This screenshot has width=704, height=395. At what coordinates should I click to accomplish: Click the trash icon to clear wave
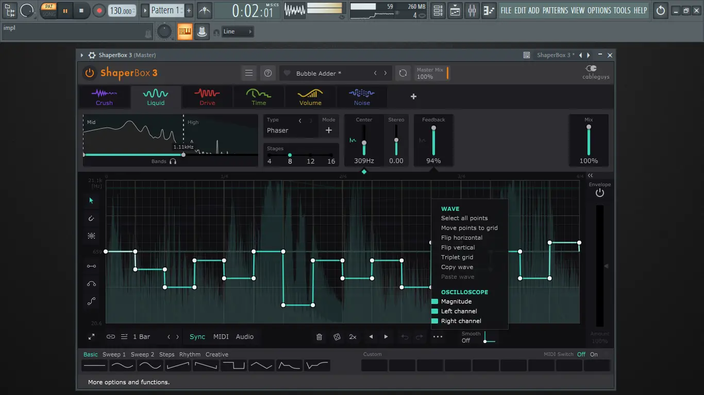coord(319,337)
